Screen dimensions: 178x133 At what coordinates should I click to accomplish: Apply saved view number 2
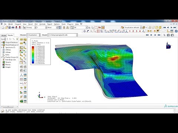[x=133, y=31]
